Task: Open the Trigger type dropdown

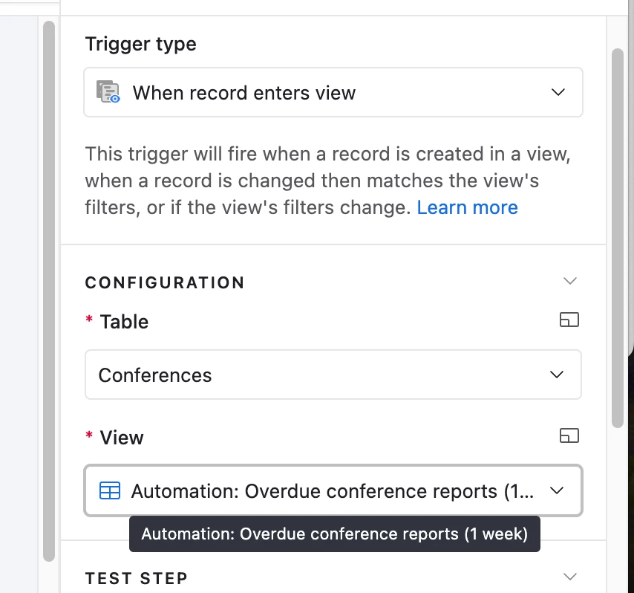Action: (333, 92)
